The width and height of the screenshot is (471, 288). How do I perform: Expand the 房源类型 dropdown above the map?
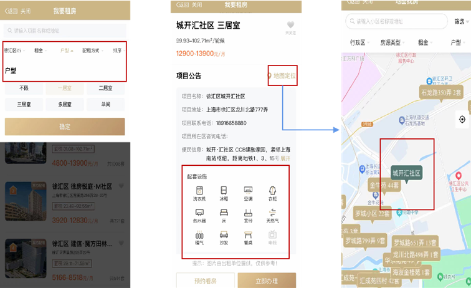394,43
